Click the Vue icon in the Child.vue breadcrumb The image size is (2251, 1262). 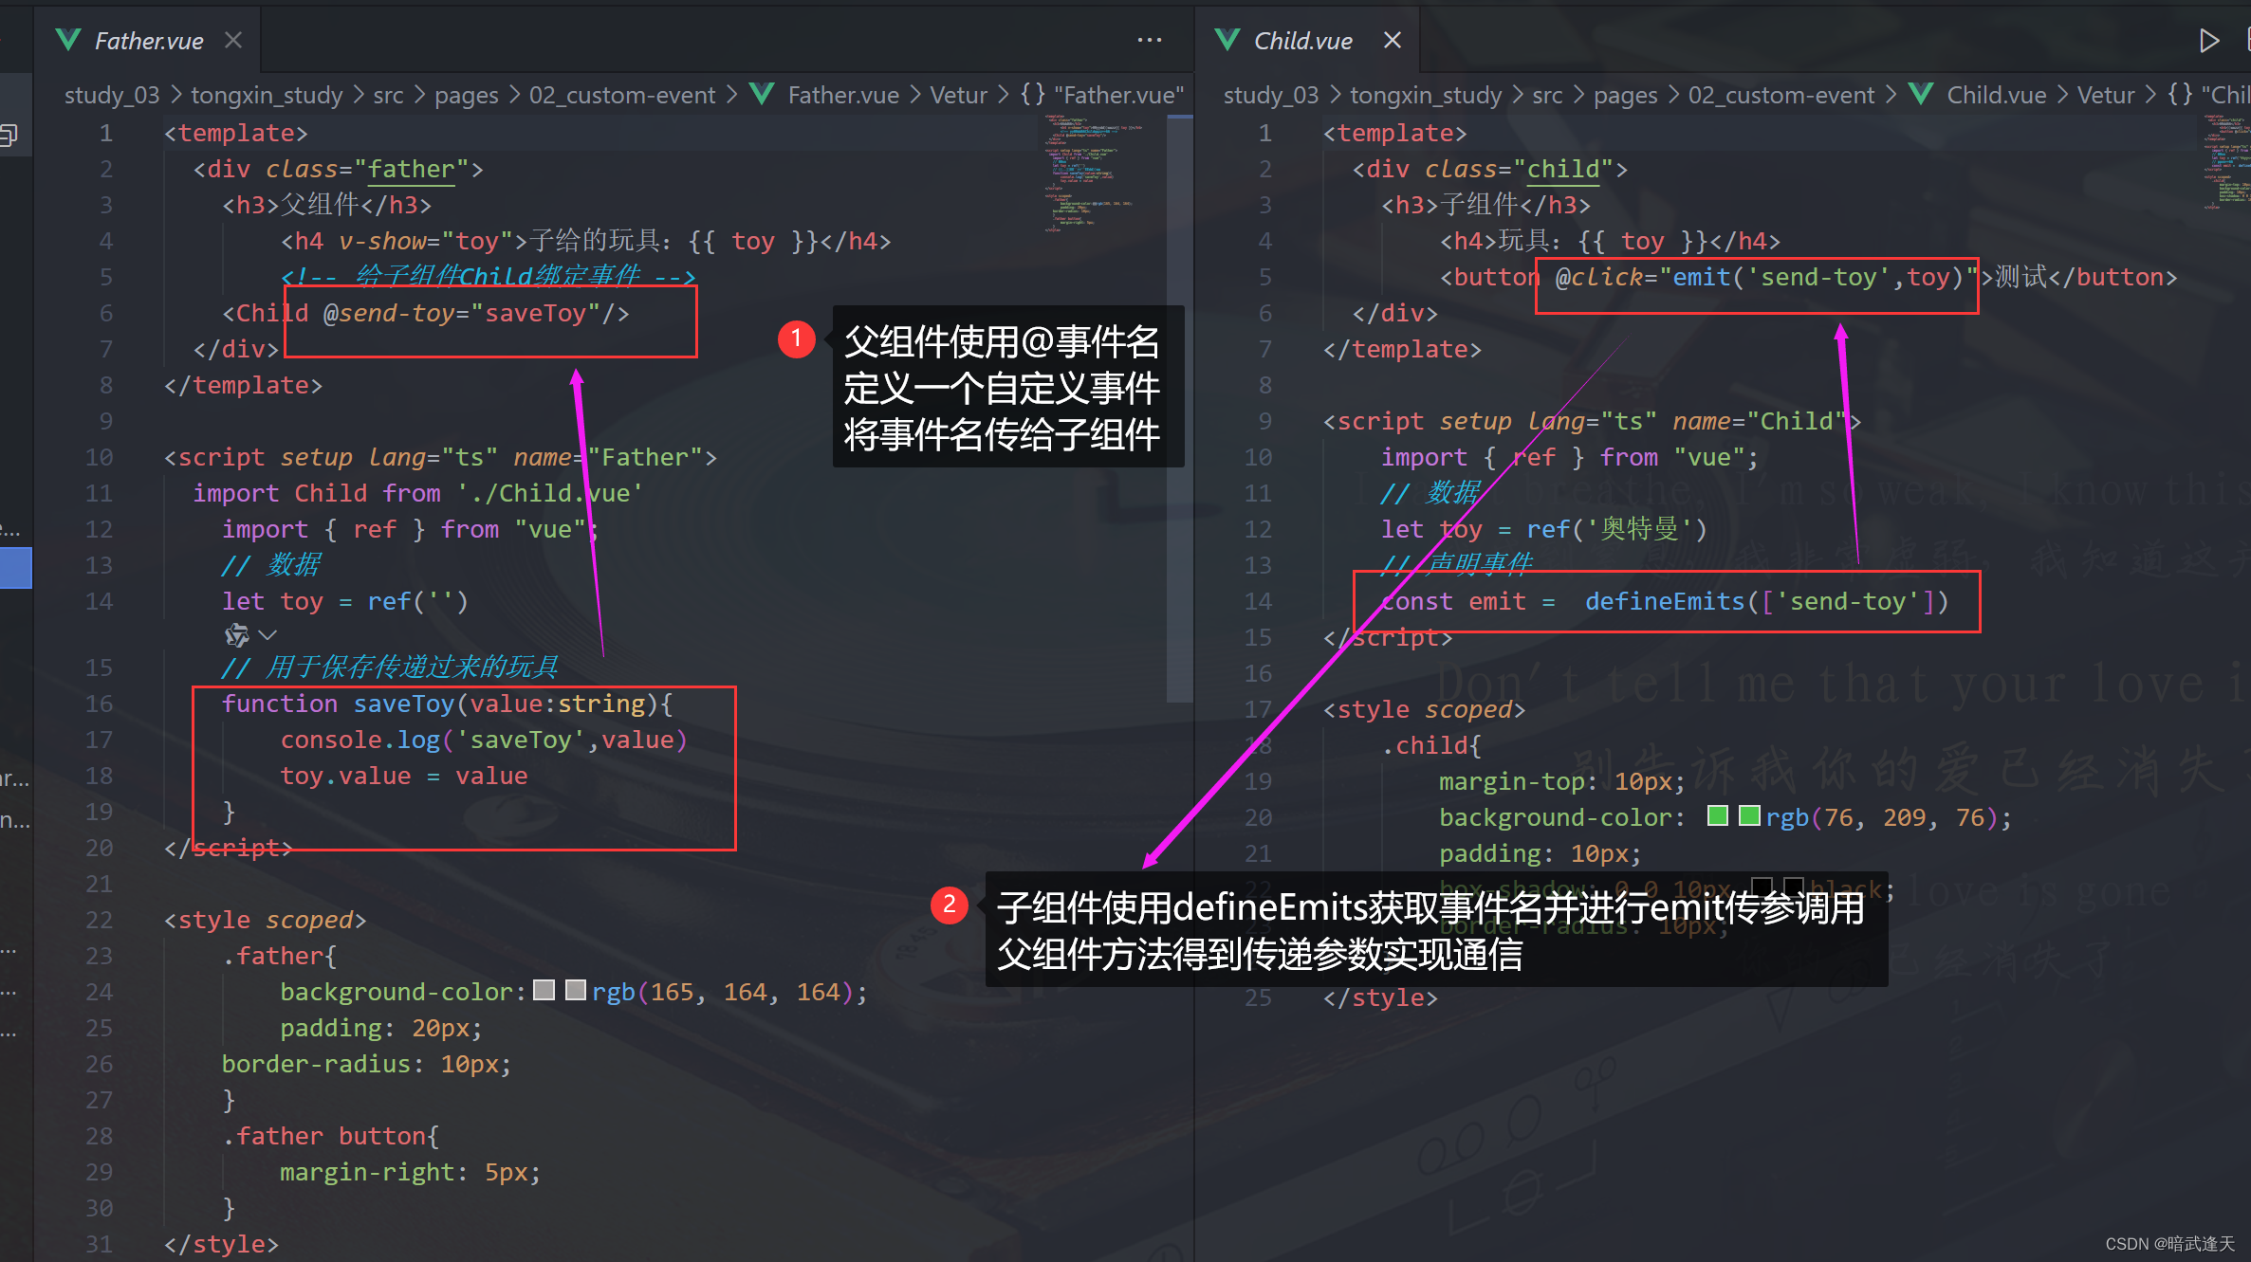click(x=1921, y=94)
